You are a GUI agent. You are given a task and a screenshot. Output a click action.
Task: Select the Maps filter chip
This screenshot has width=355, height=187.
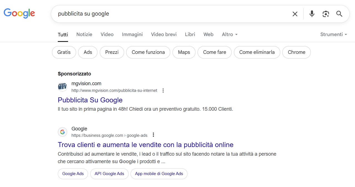coord(184,52)
